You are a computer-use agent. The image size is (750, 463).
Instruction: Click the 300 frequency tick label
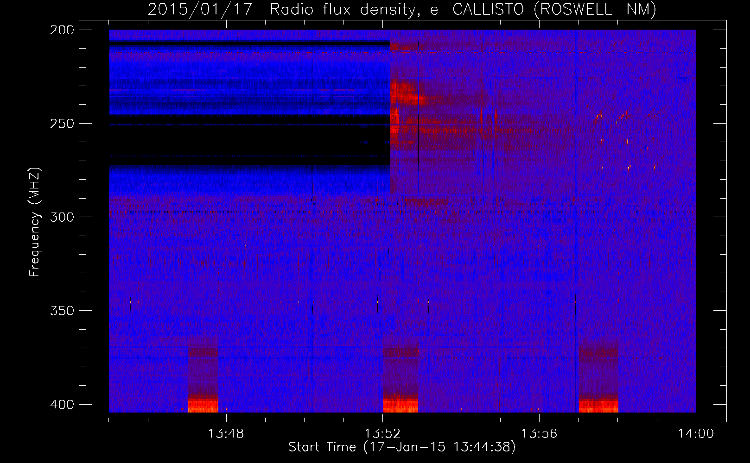(x=62, y=217)
